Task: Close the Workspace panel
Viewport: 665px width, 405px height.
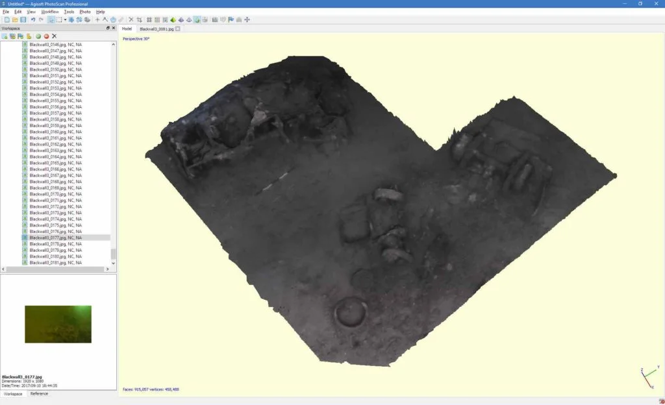Action: pyautogui.click(x=113, y=28)
